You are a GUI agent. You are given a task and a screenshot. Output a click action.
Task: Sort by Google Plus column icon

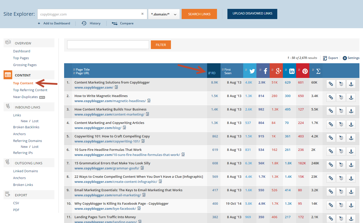point(279,71)
